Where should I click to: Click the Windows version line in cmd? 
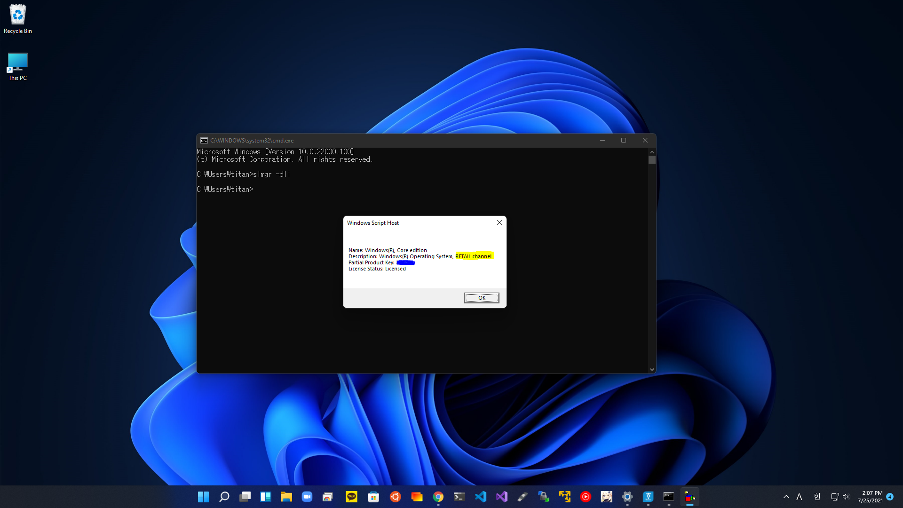[x=275, y=152]
